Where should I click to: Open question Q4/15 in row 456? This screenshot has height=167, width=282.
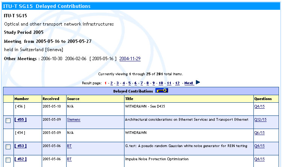[259, 106]
